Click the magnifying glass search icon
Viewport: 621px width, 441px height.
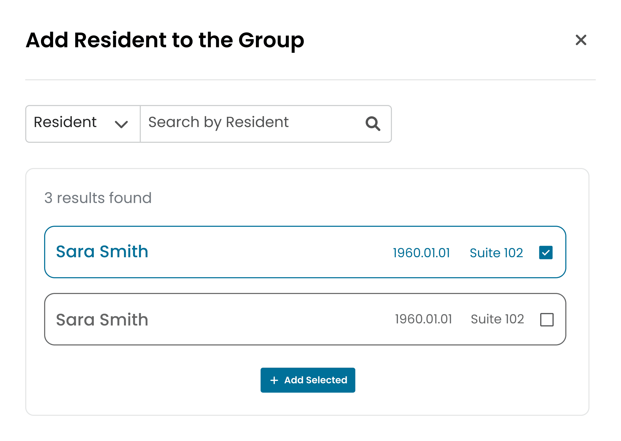coord(372,124)
